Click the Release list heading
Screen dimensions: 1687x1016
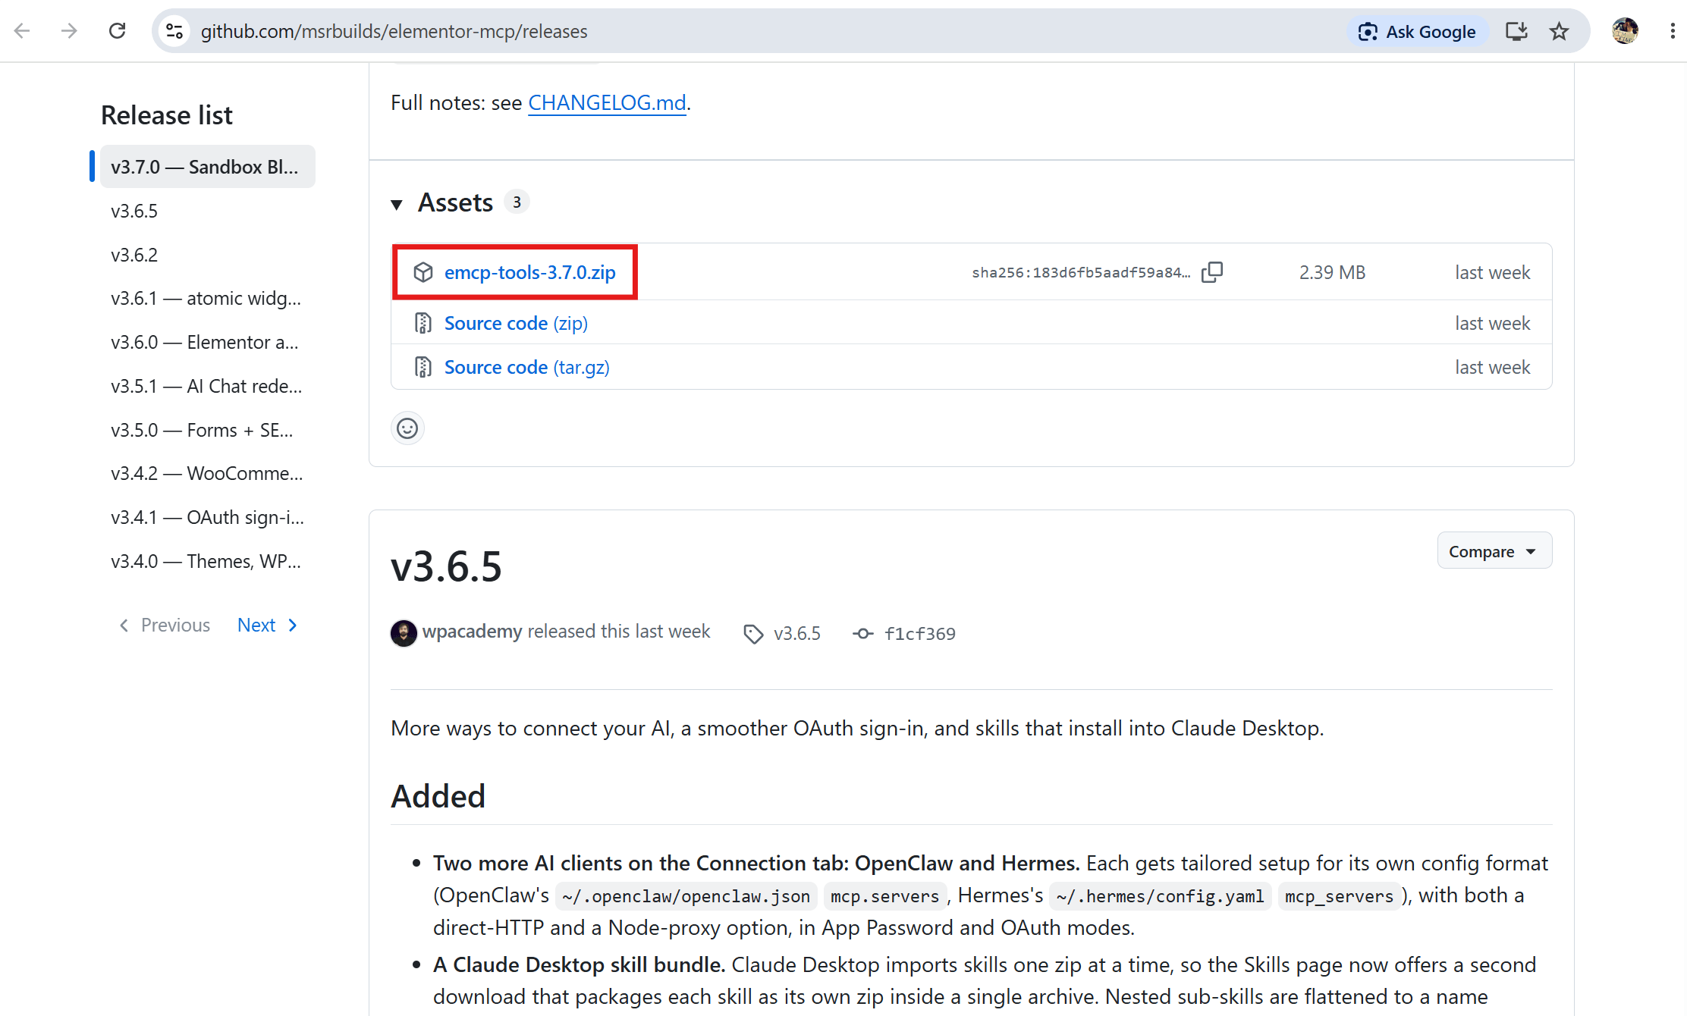click(x=167, y=115)
